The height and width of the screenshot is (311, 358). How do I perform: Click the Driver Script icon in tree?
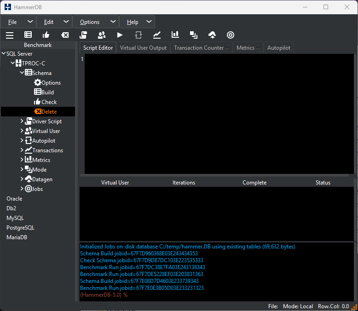(29, 121)
